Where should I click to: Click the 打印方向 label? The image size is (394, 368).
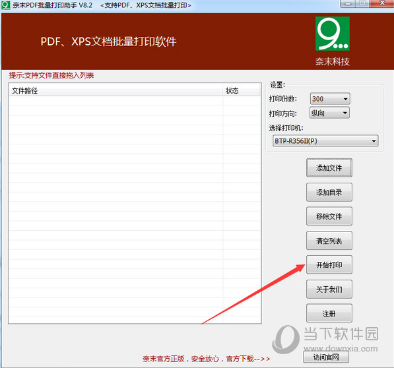(283, 113)
